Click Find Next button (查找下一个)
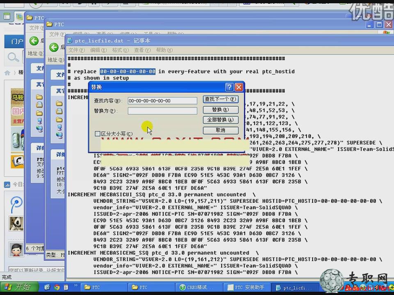 coord(220,99)
